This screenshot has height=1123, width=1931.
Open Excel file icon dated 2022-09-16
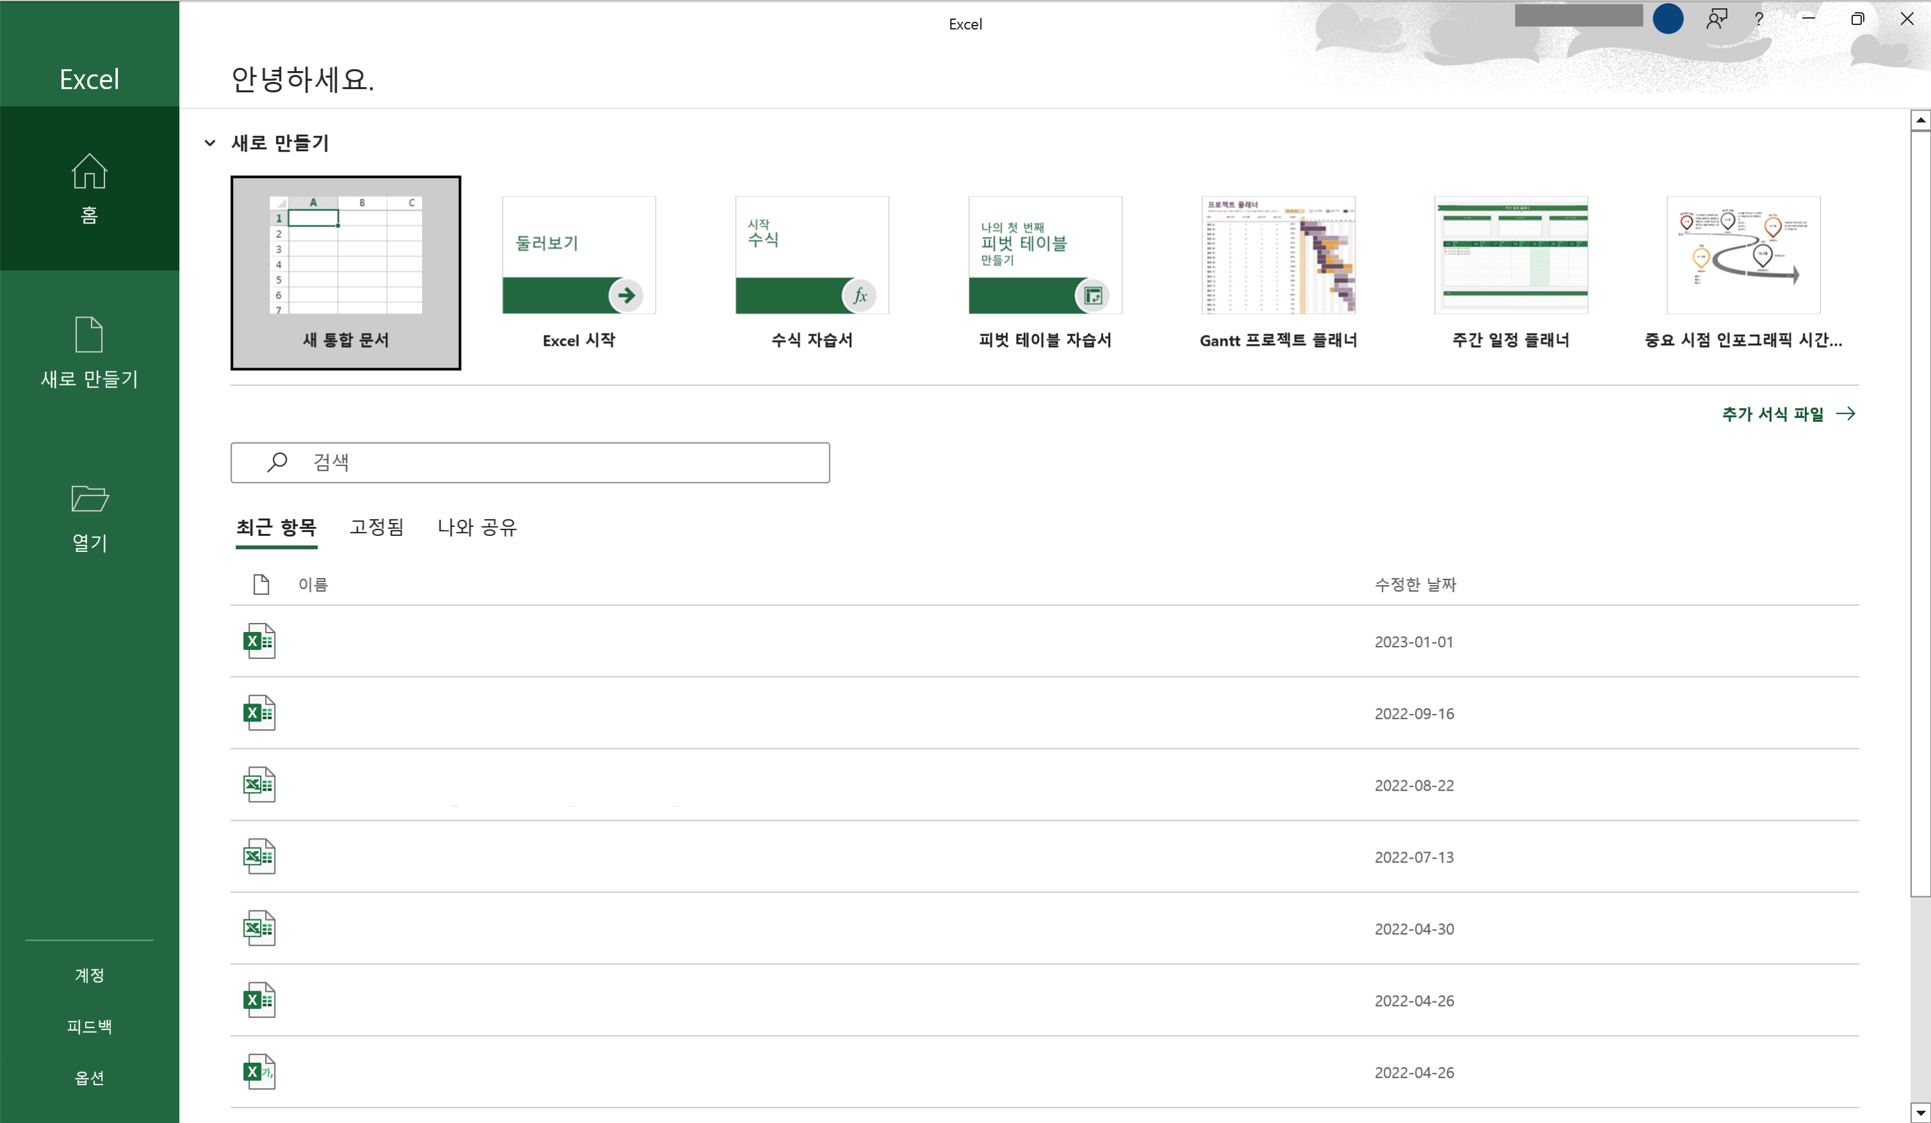(259, 713)
